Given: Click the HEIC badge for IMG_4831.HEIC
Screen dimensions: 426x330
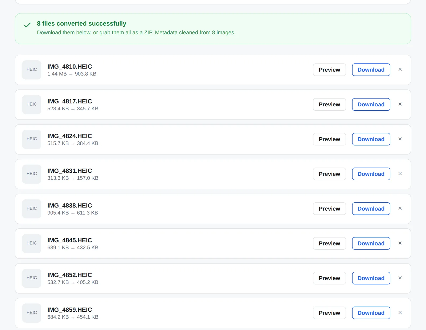Looking at the screenshot, I should [x=32, y=174].
